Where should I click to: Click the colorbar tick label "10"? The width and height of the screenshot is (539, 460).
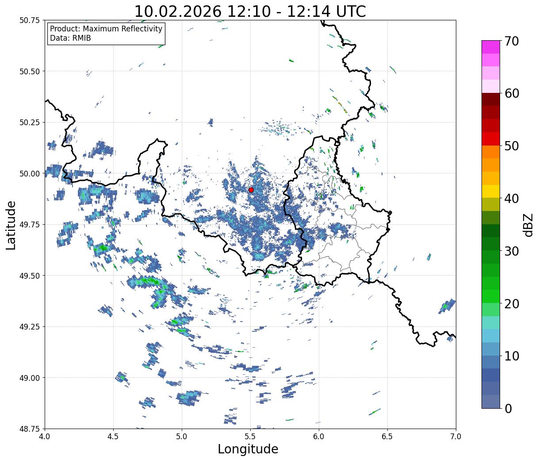click(512, 356)
